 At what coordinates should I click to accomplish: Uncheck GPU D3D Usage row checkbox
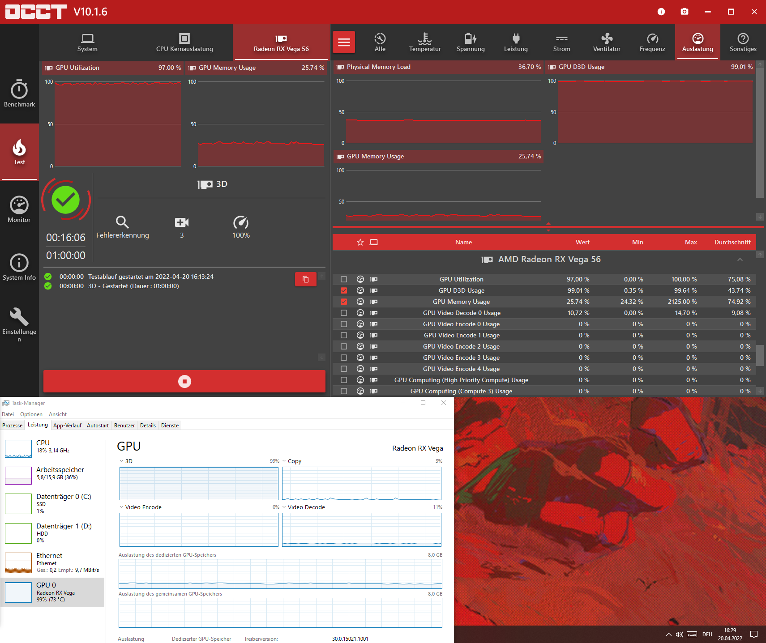coord(344,290)
